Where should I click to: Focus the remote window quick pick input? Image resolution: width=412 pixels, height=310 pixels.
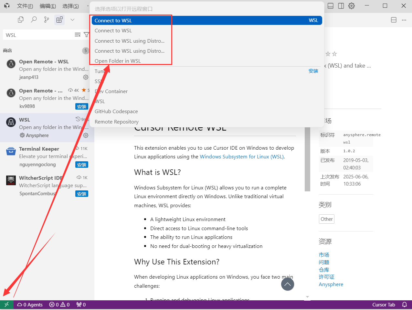click(x=207, y=9)
